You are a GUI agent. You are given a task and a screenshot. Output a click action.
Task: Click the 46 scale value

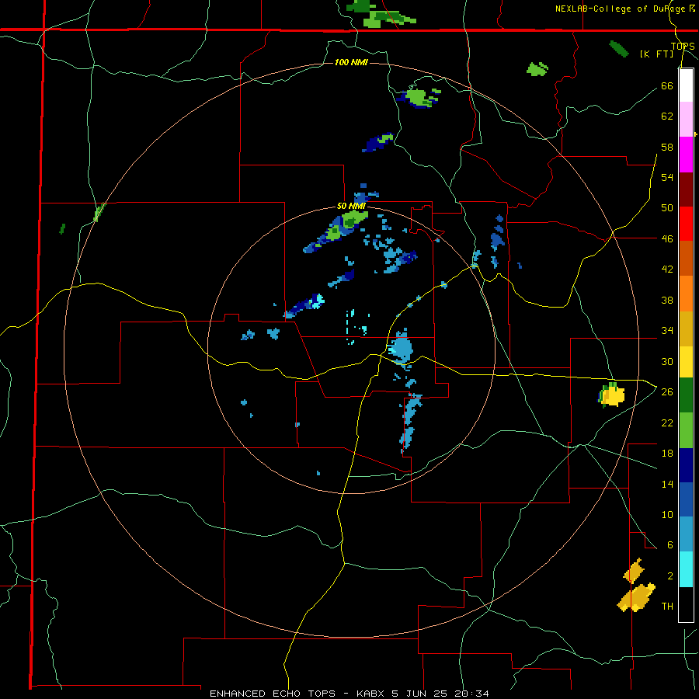667,239
